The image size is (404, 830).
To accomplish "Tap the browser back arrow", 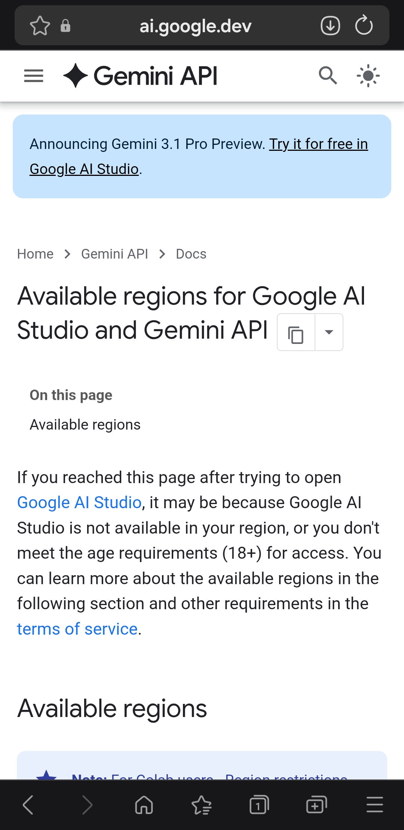I will [28, 805].
